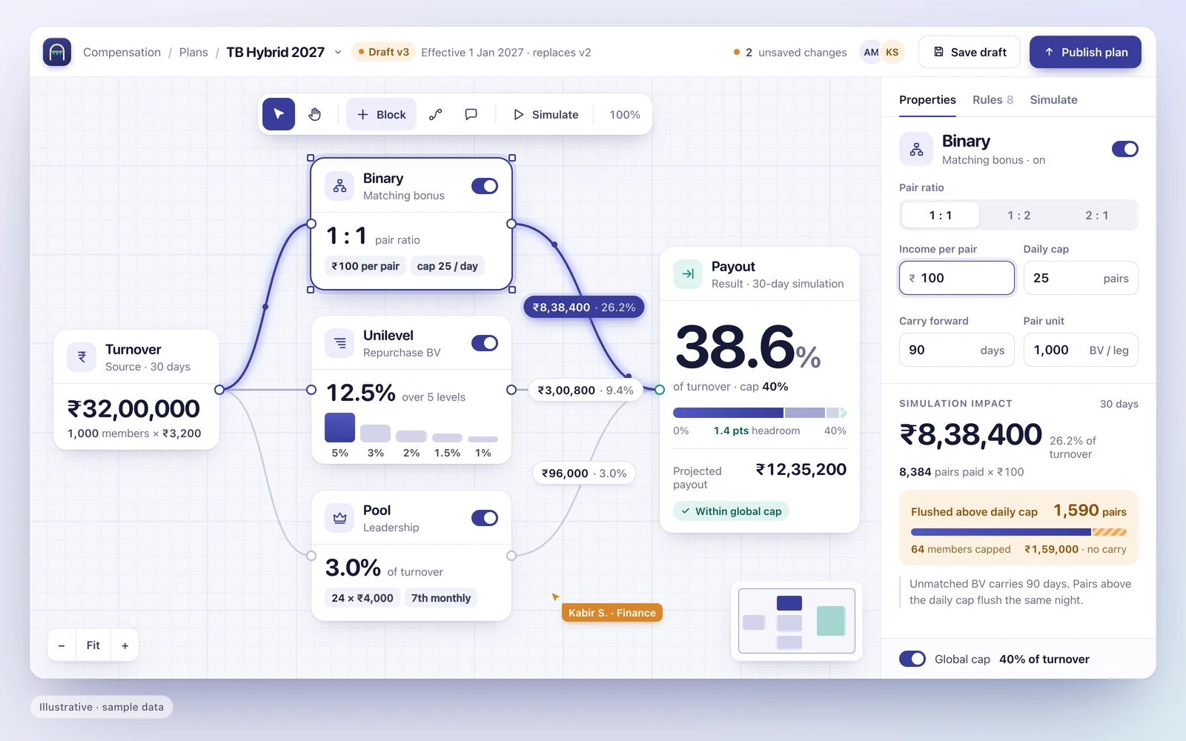Add a new Block
Screen dimensions: 1186x741
381,114
